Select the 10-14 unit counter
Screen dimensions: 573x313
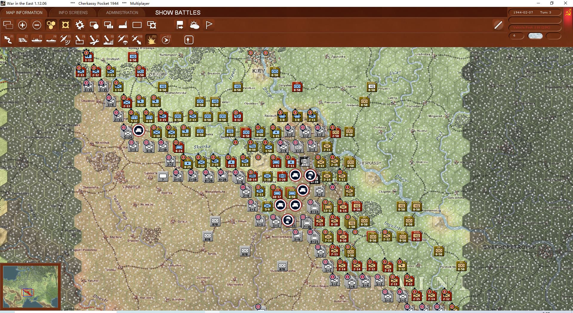click(x=252, y=176)
